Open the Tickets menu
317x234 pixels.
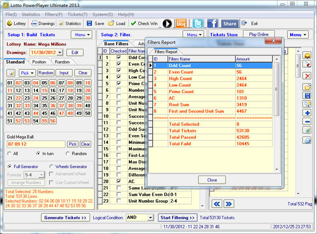click(77, 15)
